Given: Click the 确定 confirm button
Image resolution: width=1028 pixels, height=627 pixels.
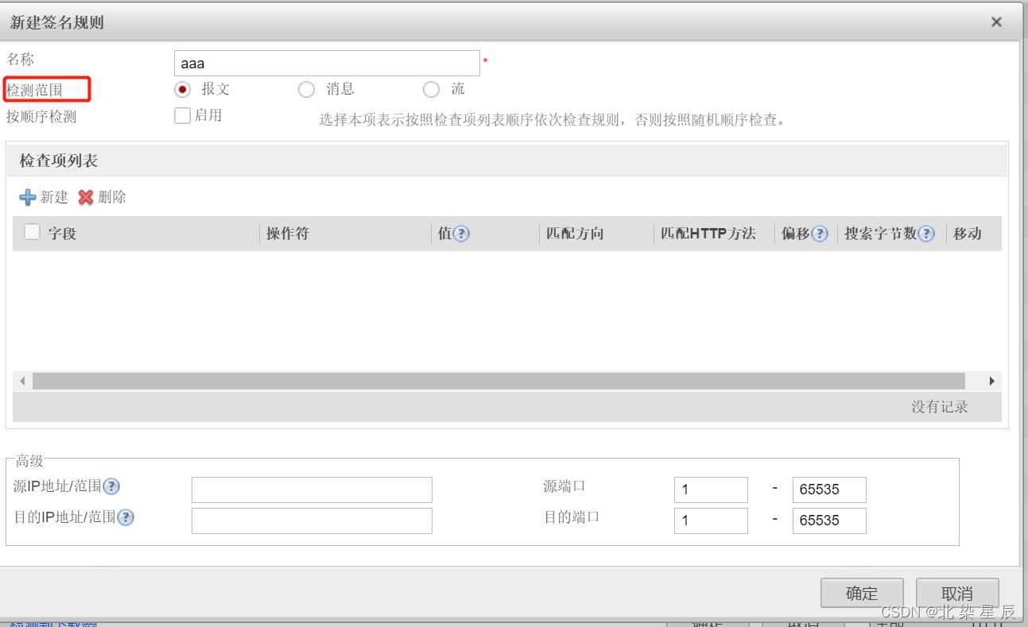Looking at the screenshot, I should pos(862,593).
